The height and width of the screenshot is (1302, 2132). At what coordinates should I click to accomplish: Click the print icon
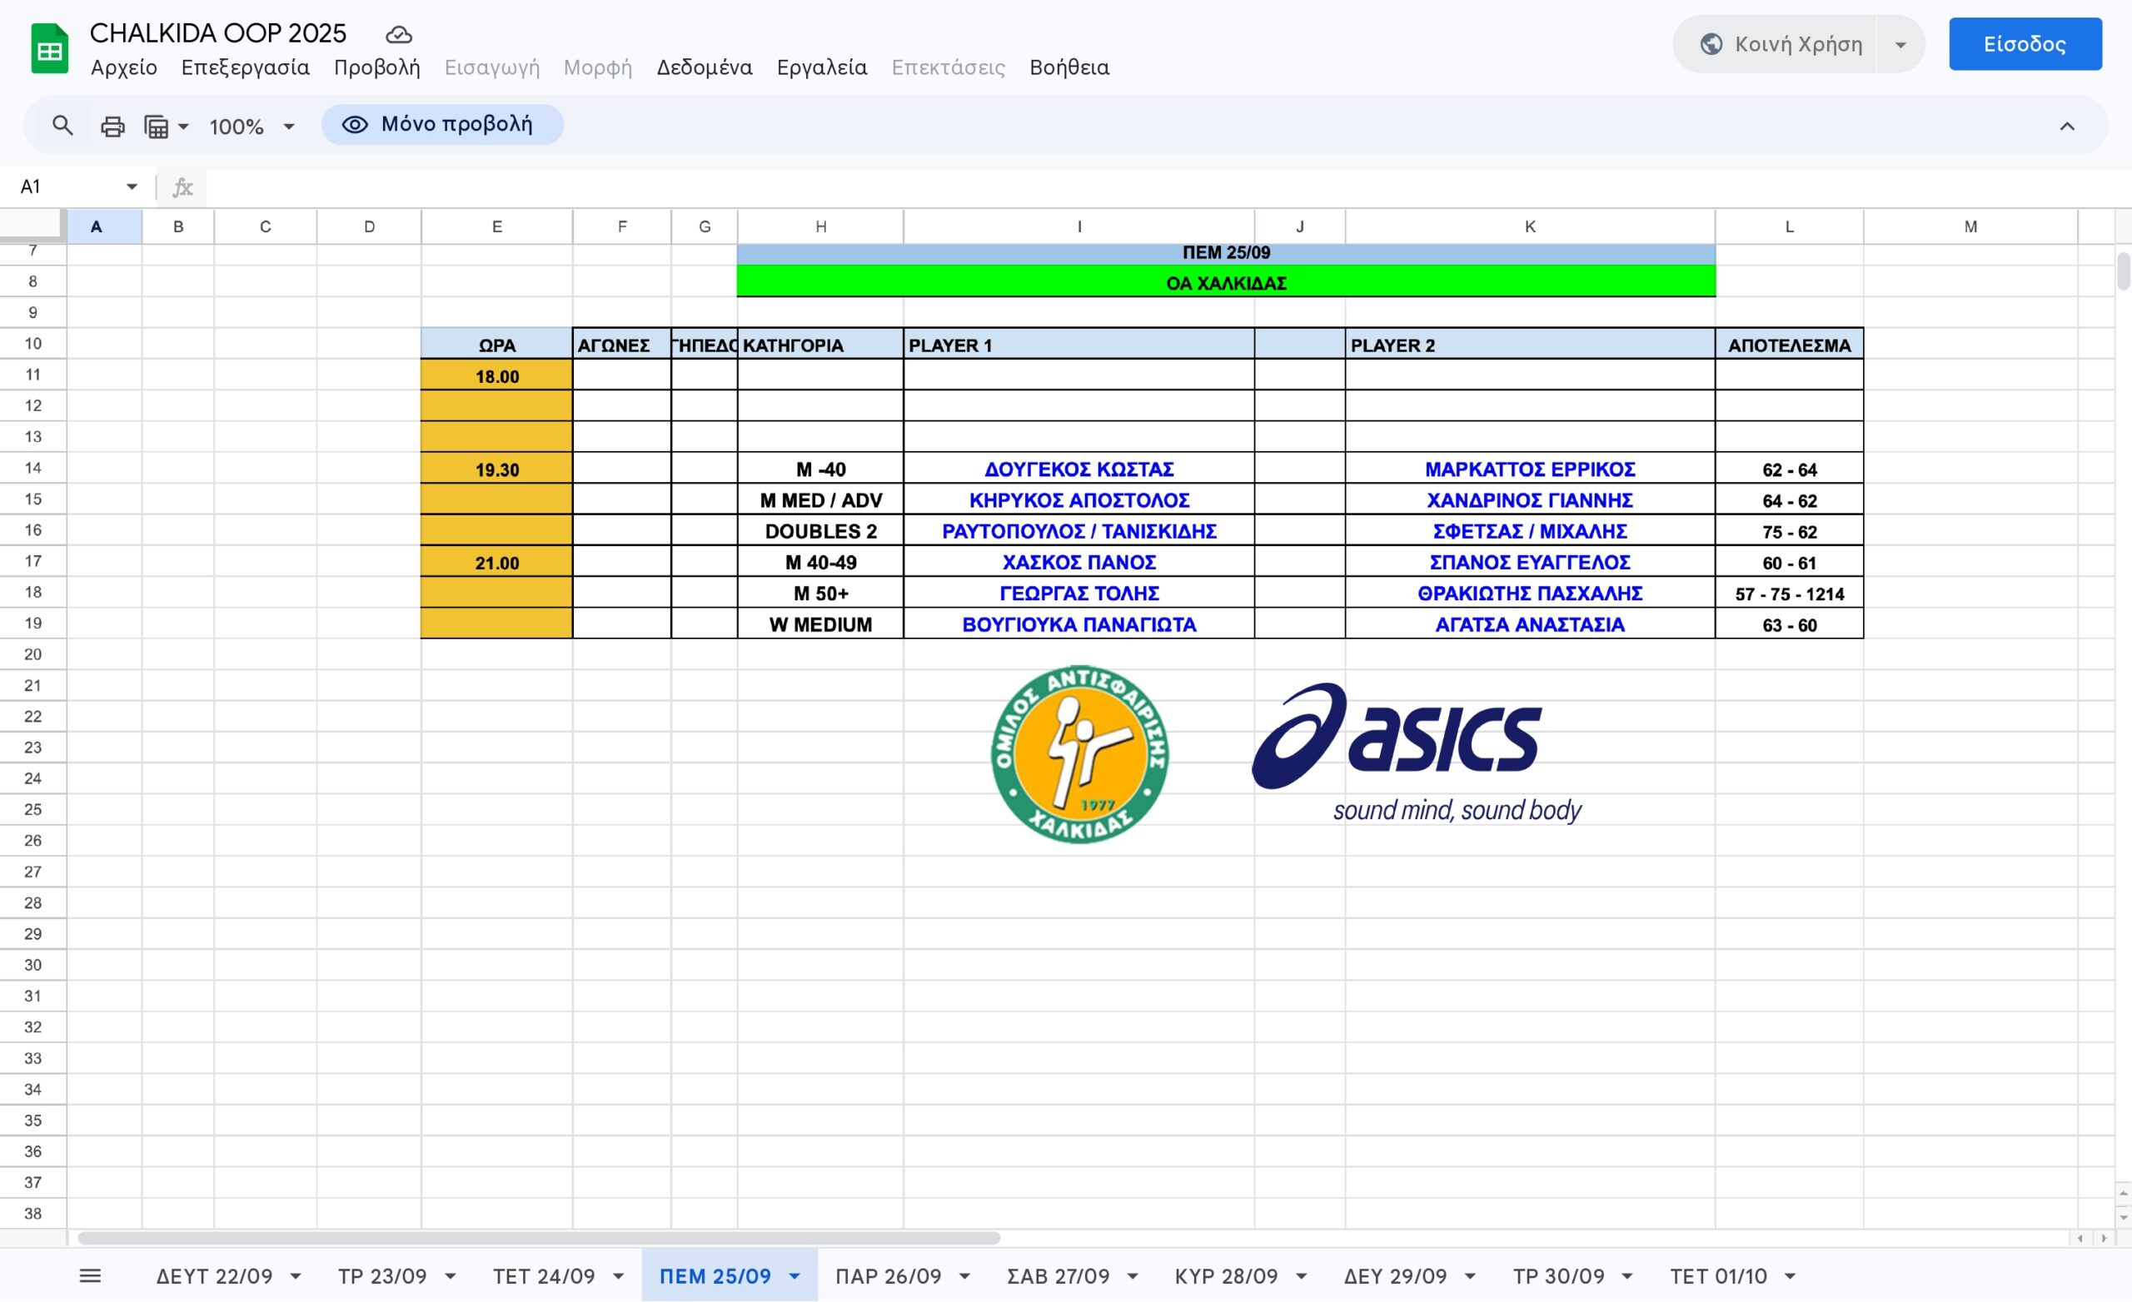pos(112,127)
